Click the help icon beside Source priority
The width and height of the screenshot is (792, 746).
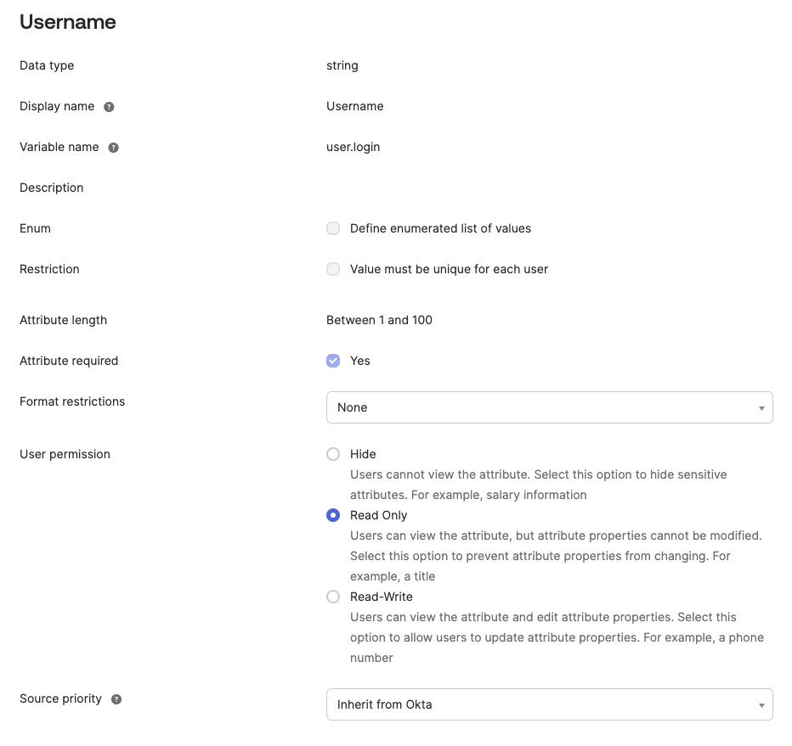(x=116, y=699)
